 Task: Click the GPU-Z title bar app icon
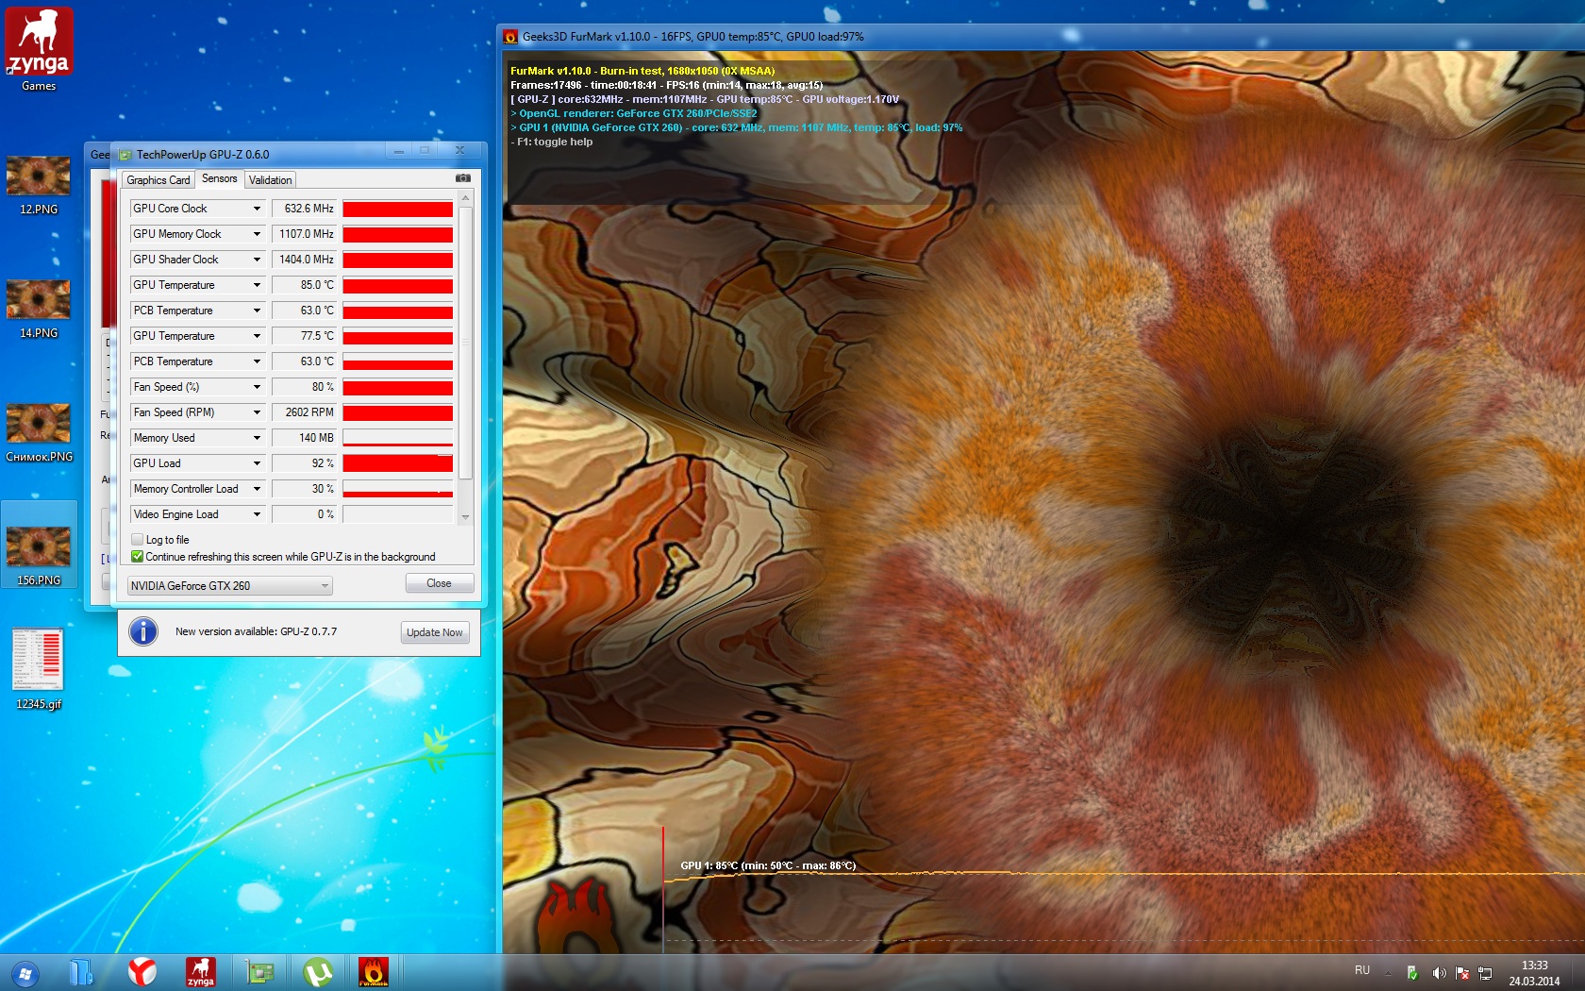125,155
